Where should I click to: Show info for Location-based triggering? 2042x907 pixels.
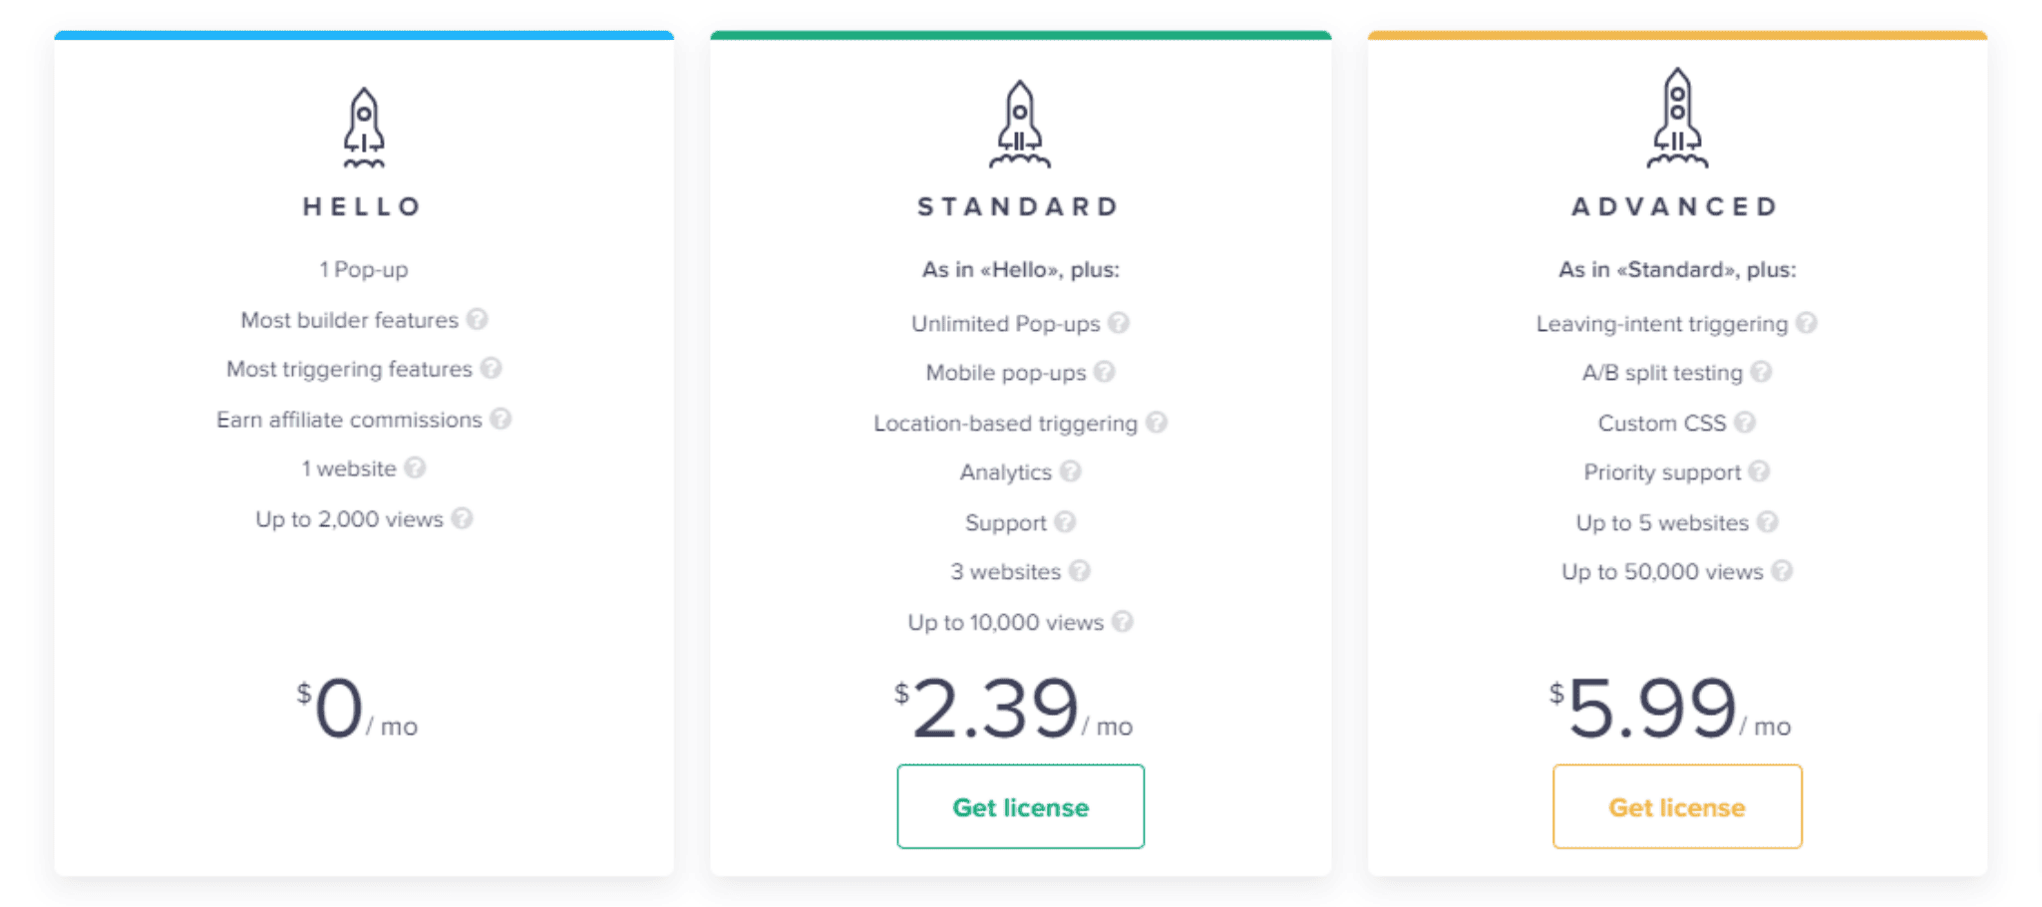pyautogui.click(x=1157, y=423)
